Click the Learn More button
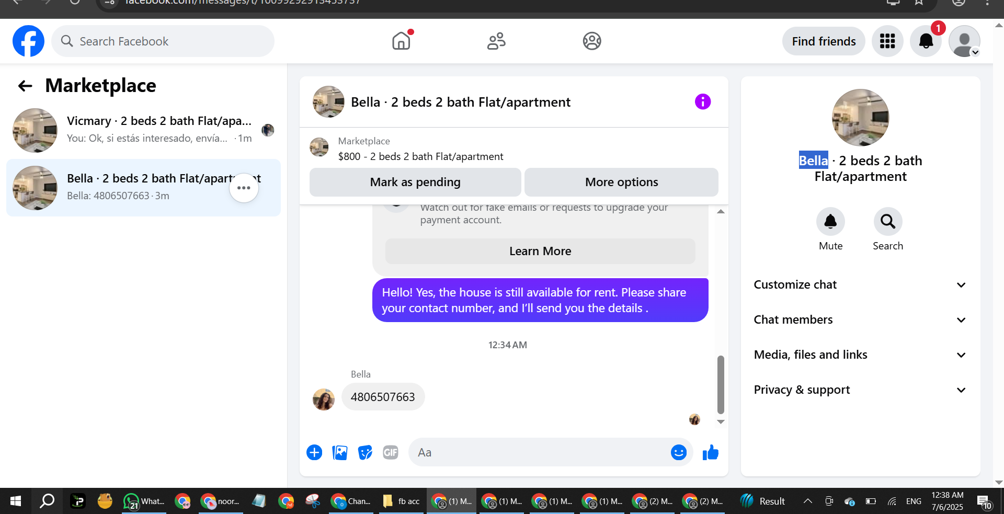 (540, 251)
